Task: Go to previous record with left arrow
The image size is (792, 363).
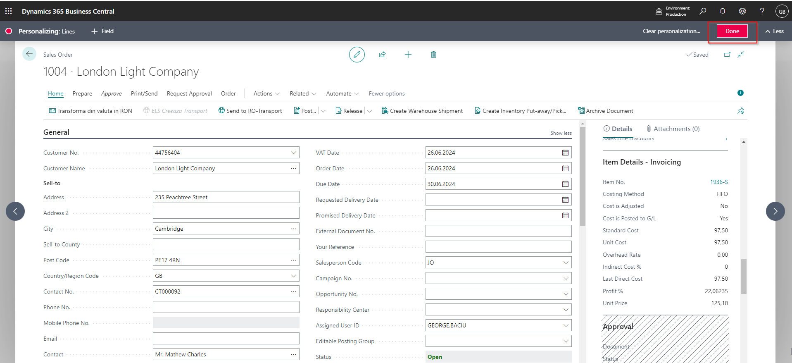Action: pos(15,211)
